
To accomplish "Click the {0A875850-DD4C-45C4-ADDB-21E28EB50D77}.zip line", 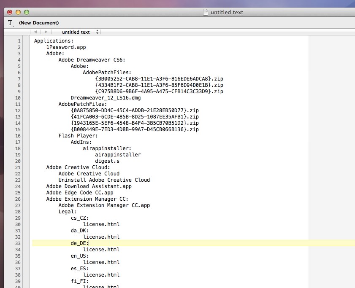I will 135,110.
